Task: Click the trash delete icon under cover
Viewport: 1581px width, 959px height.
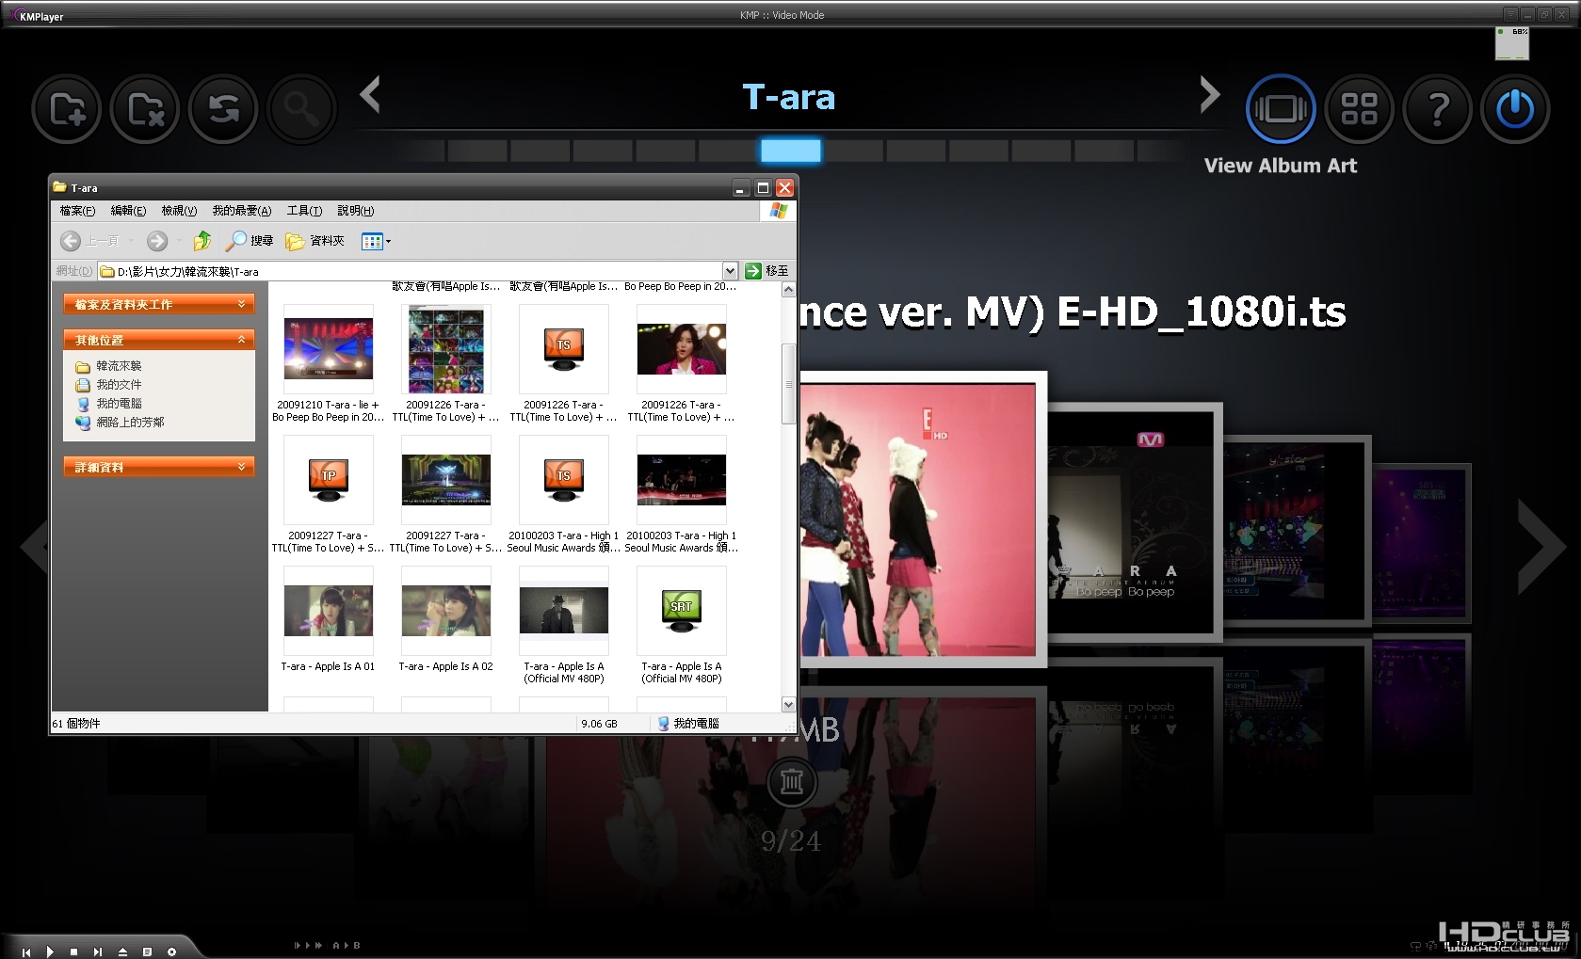Action: (x=791, y=782)
